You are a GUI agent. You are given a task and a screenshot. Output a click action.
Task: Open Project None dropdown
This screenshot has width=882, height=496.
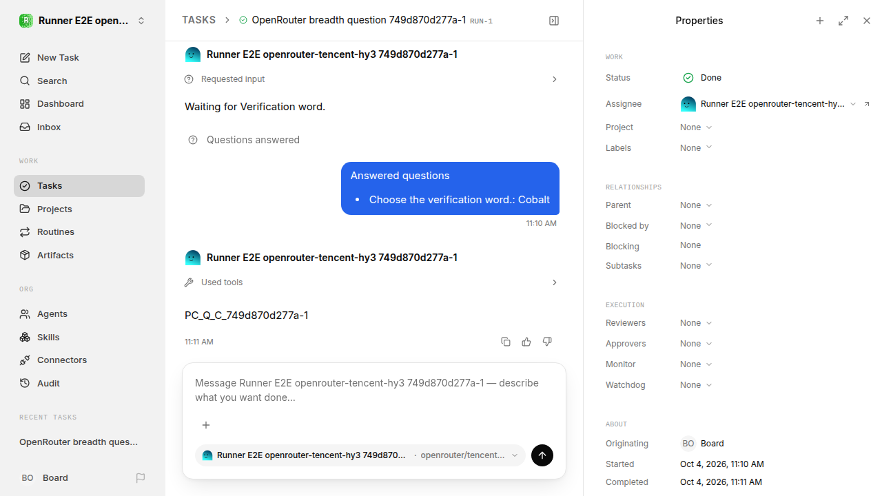coord(696,127)
